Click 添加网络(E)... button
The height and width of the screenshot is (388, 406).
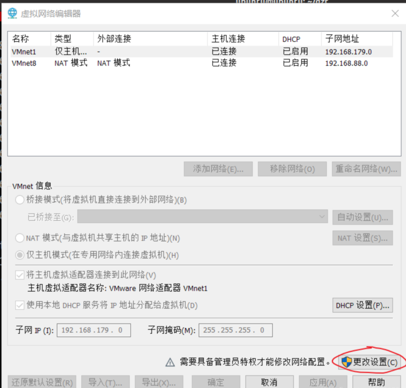(218, 169)
